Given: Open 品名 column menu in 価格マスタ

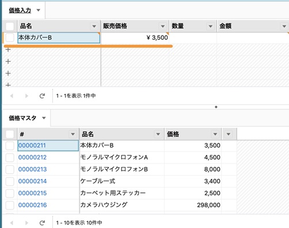Looking at the screenshot, I should [158, 134].
